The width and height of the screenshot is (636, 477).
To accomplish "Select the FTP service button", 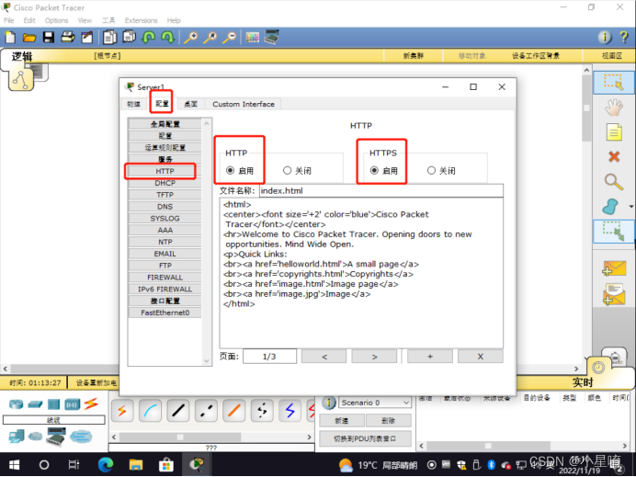I will point(165,266).
